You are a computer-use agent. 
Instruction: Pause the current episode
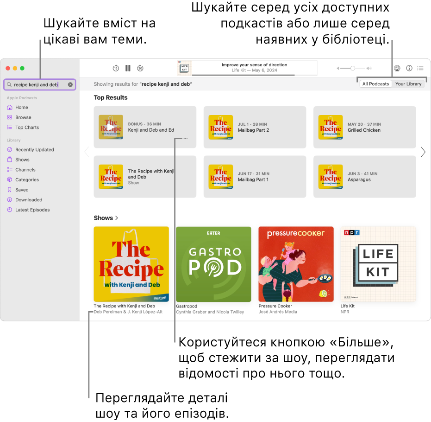pos(128,68)
